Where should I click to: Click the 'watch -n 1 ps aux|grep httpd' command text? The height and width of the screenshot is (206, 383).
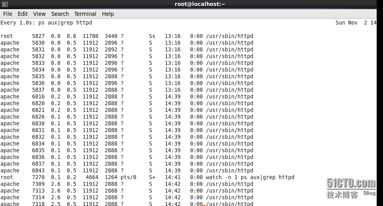tap(250, 178)
